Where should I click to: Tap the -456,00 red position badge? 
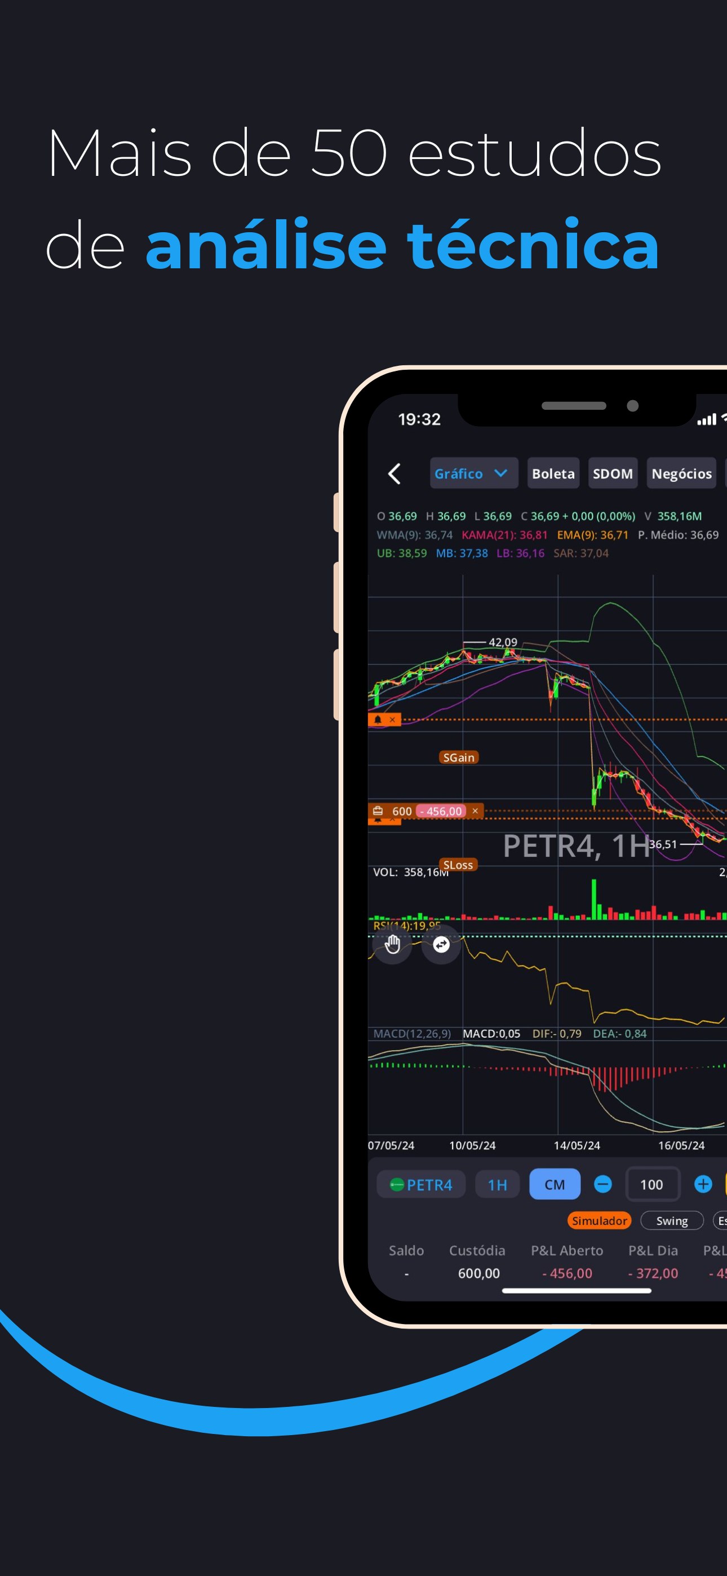441,811
